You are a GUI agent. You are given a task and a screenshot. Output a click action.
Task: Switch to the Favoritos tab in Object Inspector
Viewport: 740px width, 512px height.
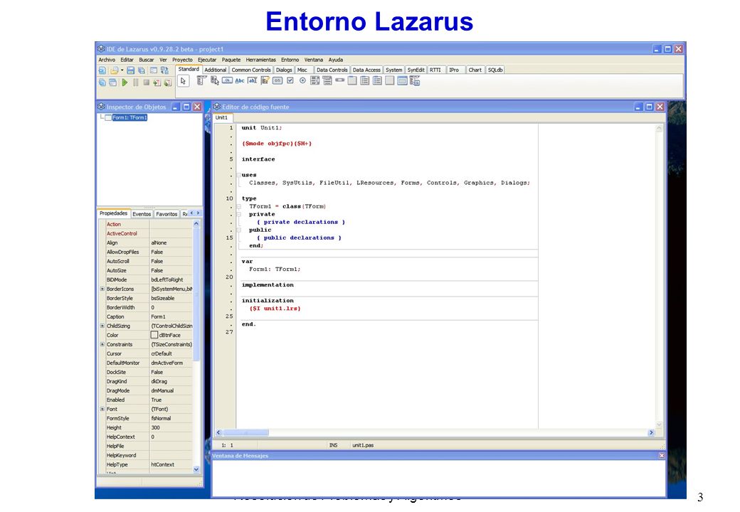166,214
